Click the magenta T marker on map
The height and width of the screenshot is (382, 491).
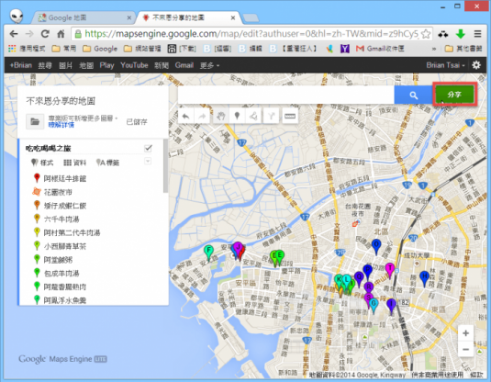coord(389,270)
